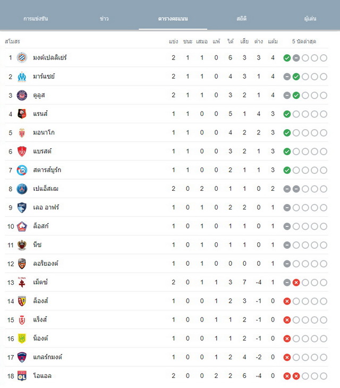Click the Lyon OL crest in last place
The height and width of the screenshot is (388, 340).
coord(22,376)
